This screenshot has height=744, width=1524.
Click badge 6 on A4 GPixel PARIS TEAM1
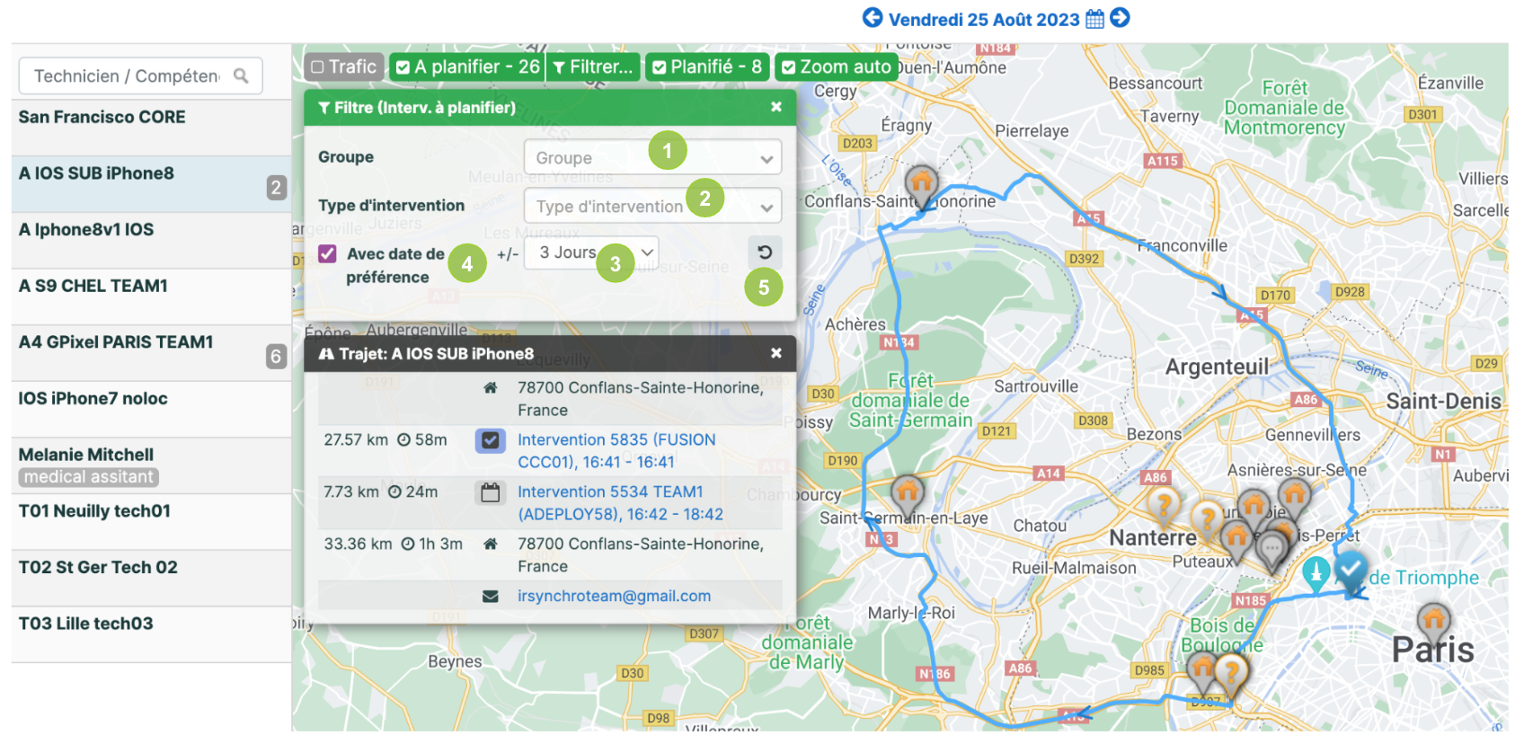pyautogui.click(x=277, y=357)
